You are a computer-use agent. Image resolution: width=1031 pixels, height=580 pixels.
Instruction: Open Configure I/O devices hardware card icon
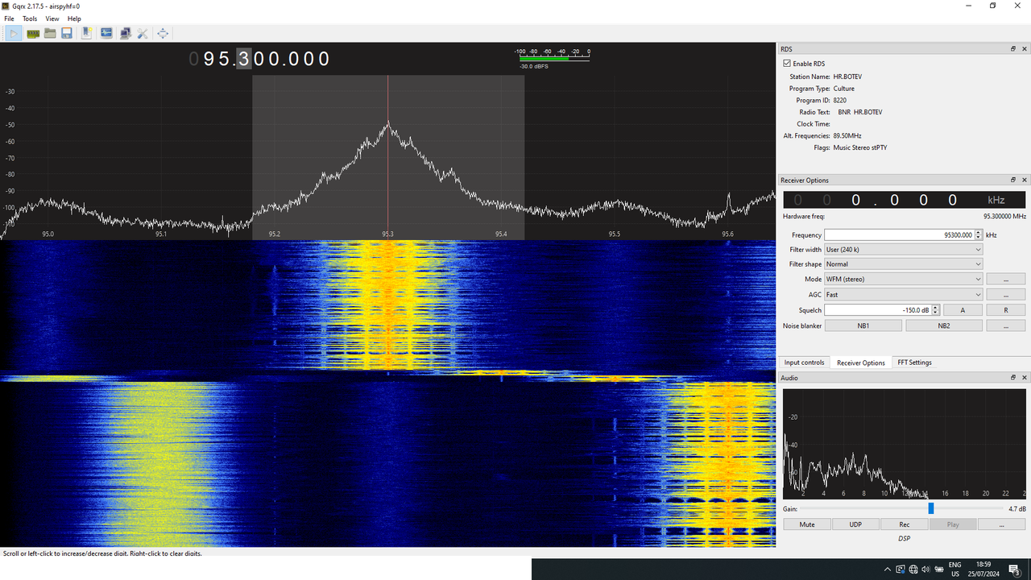tap(33, 33)
